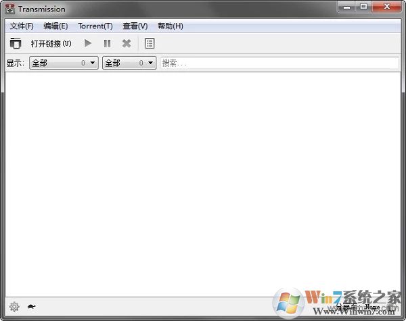Open the 编辑(E) menu
Viewport: 406px width, 321px height.
(55, 26)
